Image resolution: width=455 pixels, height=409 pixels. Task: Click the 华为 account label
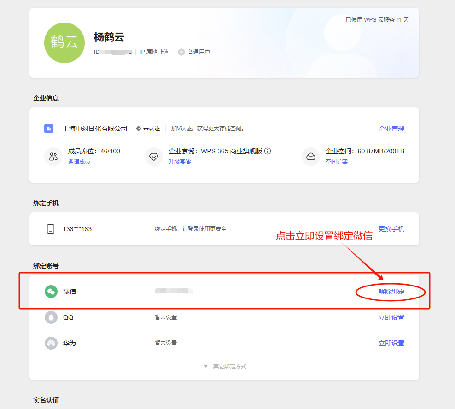click(x=70, y=343)
